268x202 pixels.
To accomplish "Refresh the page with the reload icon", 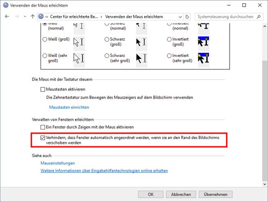I will [x=187, y=17].
